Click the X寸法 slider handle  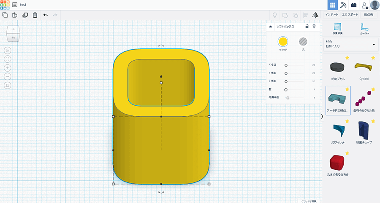(286, 65)
